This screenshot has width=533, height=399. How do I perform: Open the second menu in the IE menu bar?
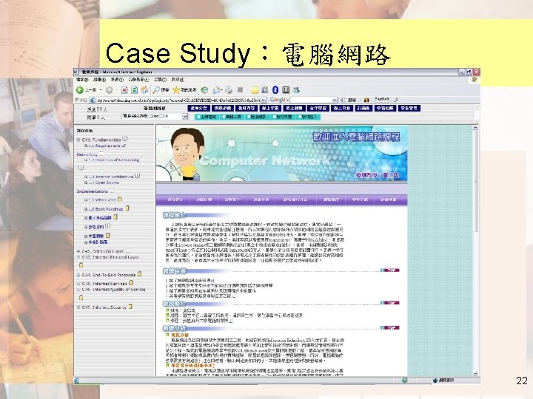(99, 80)
